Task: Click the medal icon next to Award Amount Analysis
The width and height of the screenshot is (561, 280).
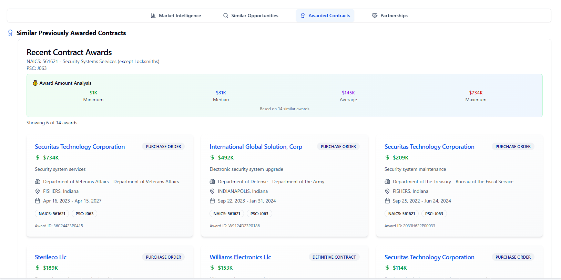Action: point(35,83)
